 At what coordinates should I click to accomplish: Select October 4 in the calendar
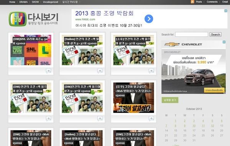[203, 121]
